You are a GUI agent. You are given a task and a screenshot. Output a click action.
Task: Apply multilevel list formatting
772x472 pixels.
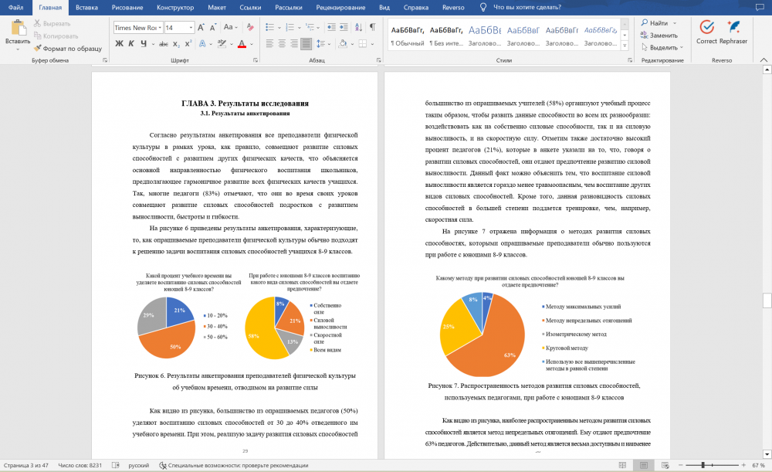click(x=310, y=28)
